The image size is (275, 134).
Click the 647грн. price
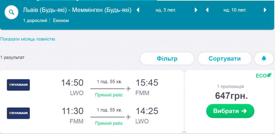(x=231, y=96)
